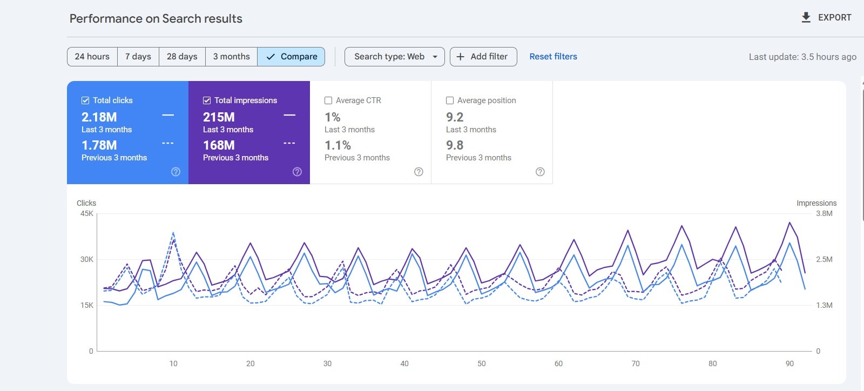Uncheck the Total impressions checkbox
Viewport: 864px width, 391px height.
(207, 100)
